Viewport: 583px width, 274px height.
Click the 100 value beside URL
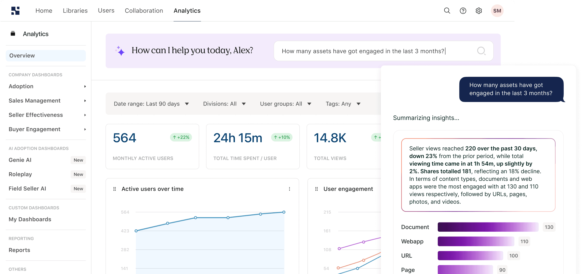(513, 256)
